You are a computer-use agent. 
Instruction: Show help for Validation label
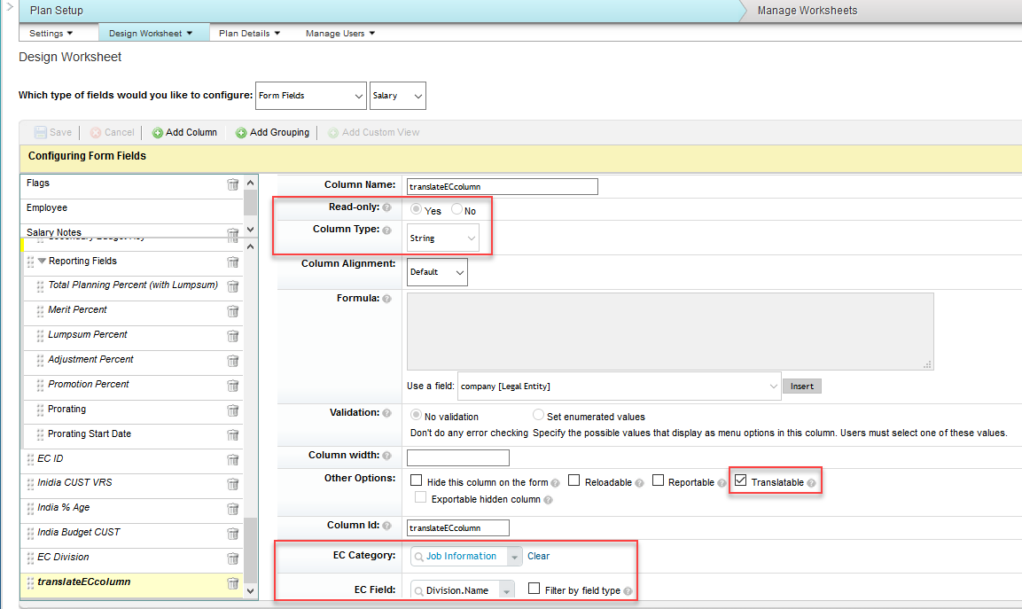[x=387, y=413]
